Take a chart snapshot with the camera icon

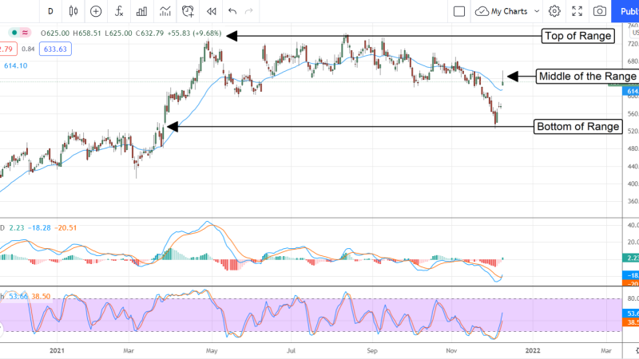click(x=599, y=11)
